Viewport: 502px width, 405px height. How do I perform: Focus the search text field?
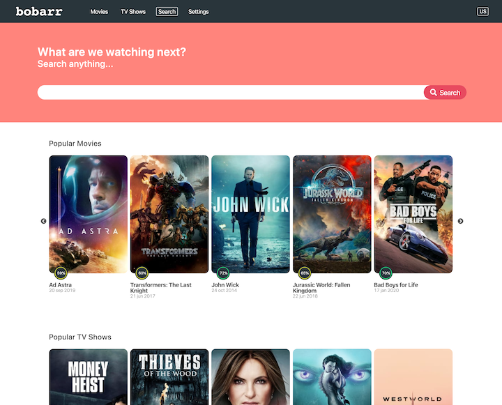(231, 92)
